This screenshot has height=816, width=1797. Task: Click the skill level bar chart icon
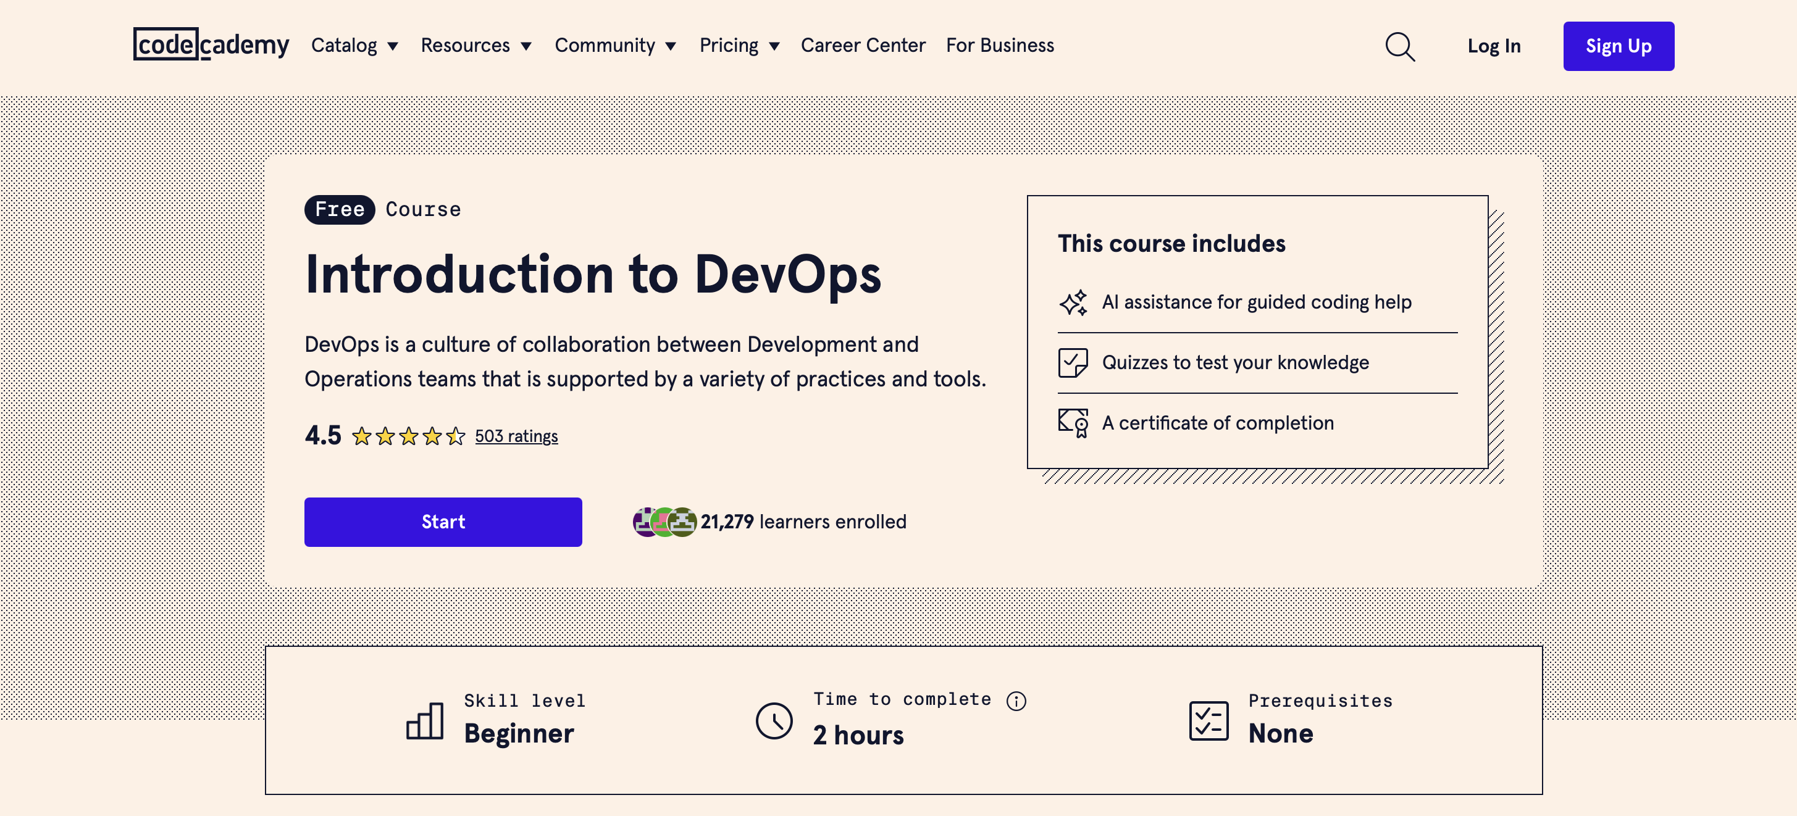click(x=425, y=720)
